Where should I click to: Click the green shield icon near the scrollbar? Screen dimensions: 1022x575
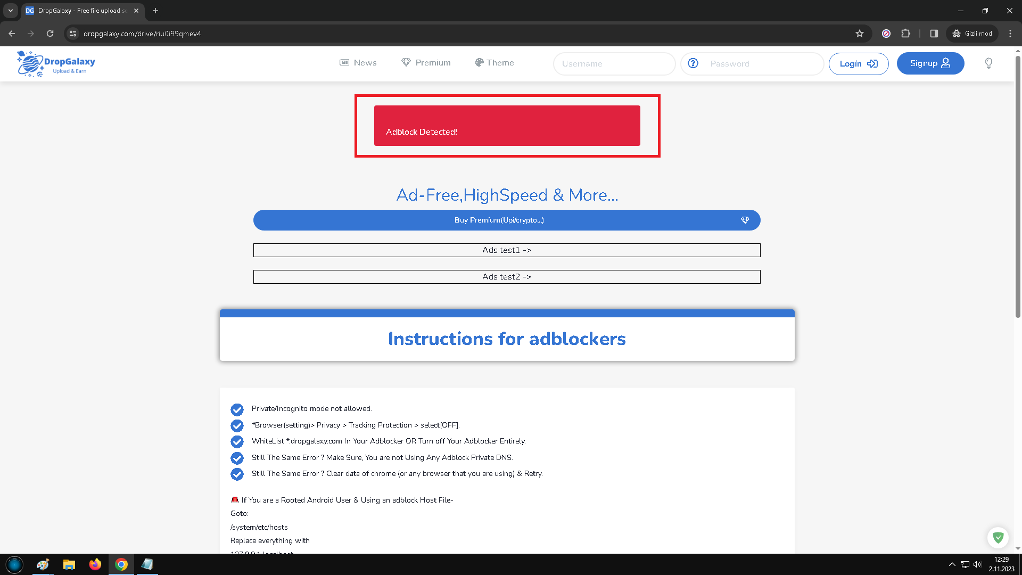(x=998, y=538)
